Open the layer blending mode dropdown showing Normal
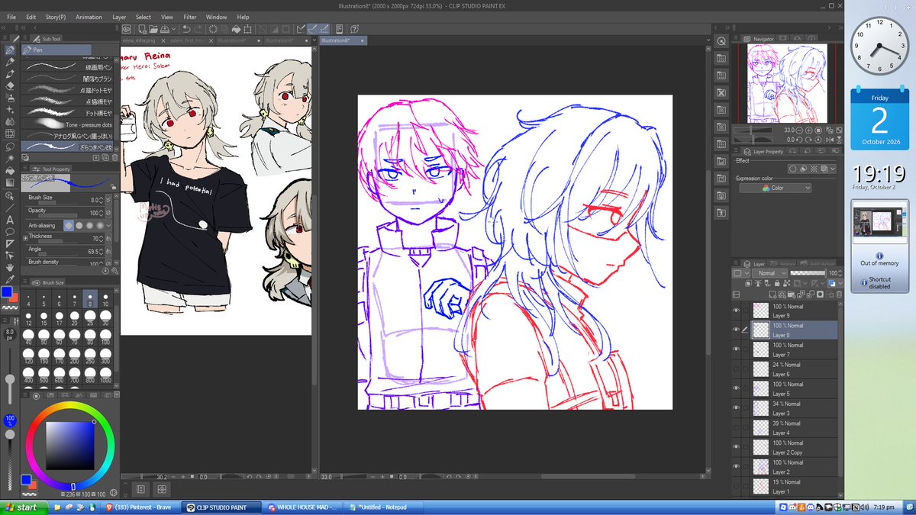The image size is (916, 515). pyautogui.click(x=769, y=273)
